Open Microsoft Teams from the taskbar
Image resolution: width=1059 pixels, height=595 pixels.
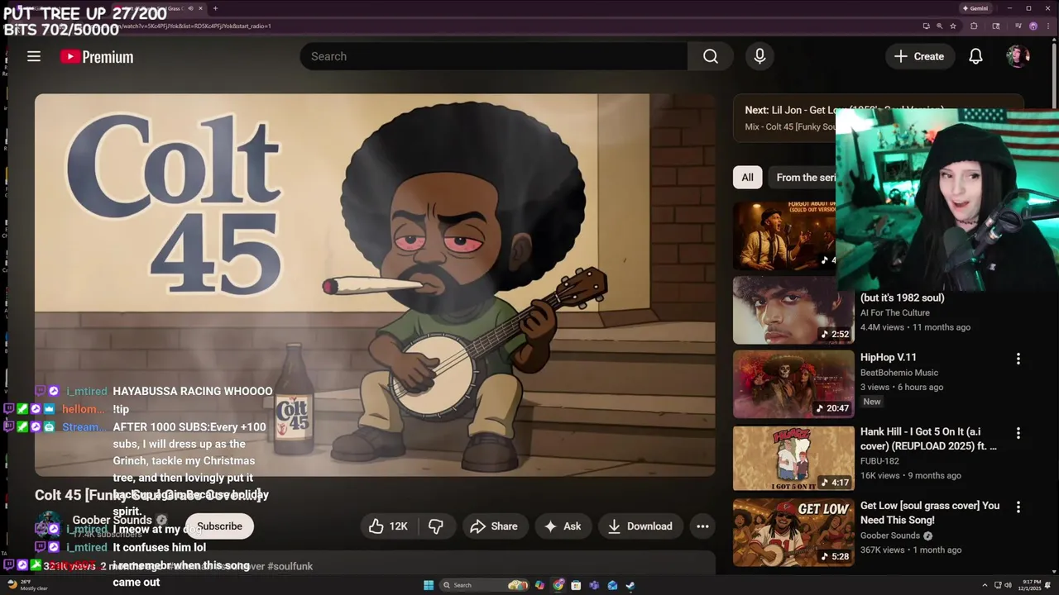point(594,585)
